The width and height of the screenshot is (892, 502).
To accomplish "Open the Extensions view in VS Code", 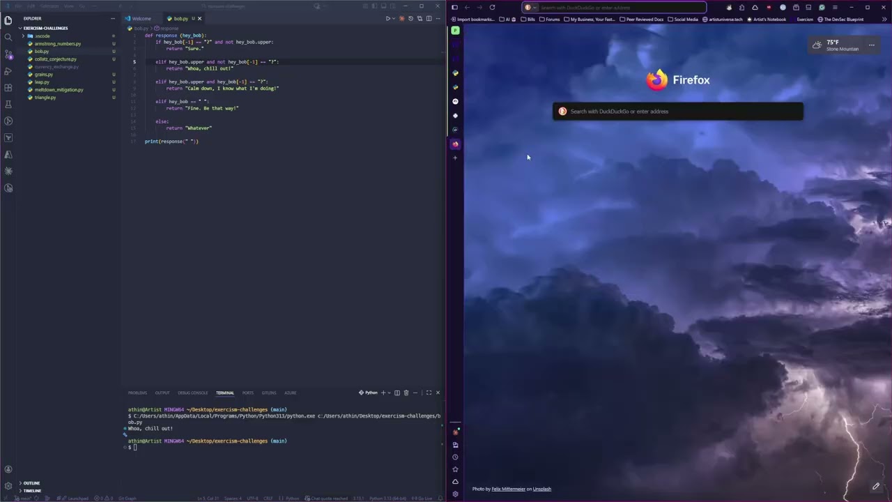I will coord(8,87).
